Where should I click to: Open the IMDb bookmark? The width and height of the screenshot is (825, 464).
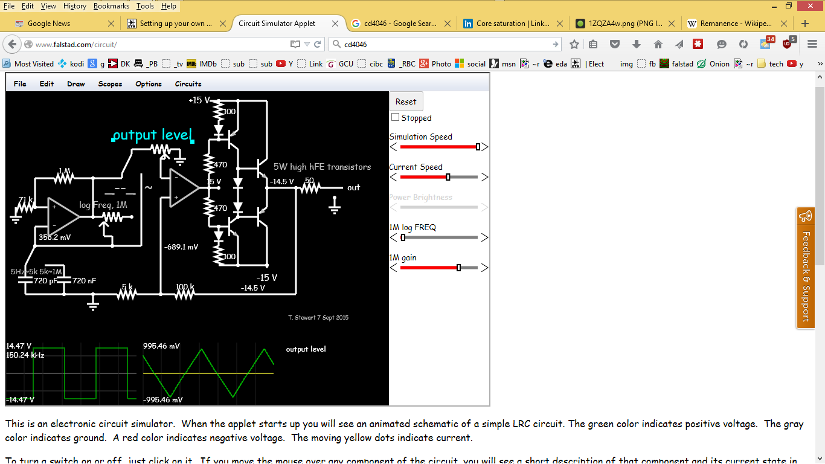pos(202,63)
